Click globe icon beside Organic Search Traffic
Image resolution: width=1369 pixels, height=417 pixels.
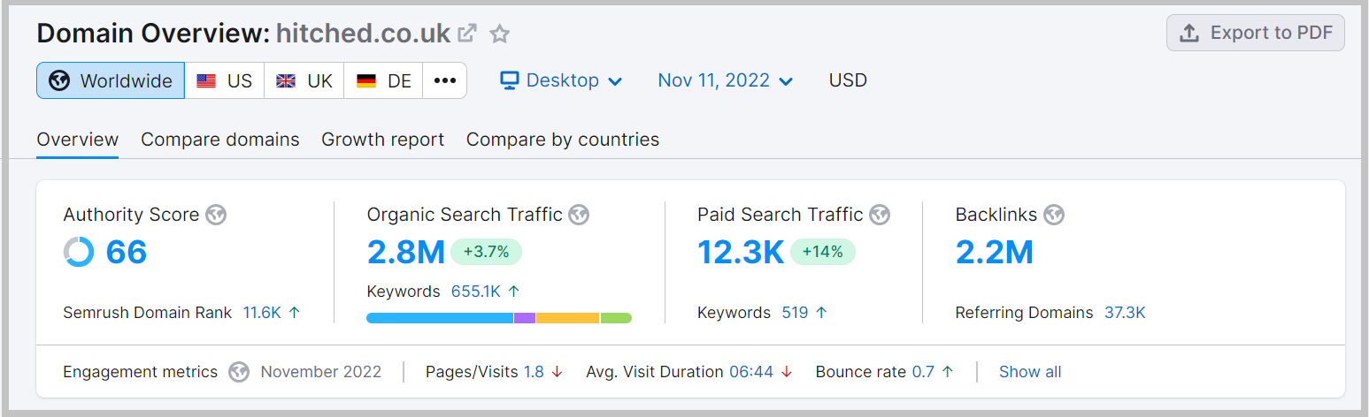[x=579, y=215]
